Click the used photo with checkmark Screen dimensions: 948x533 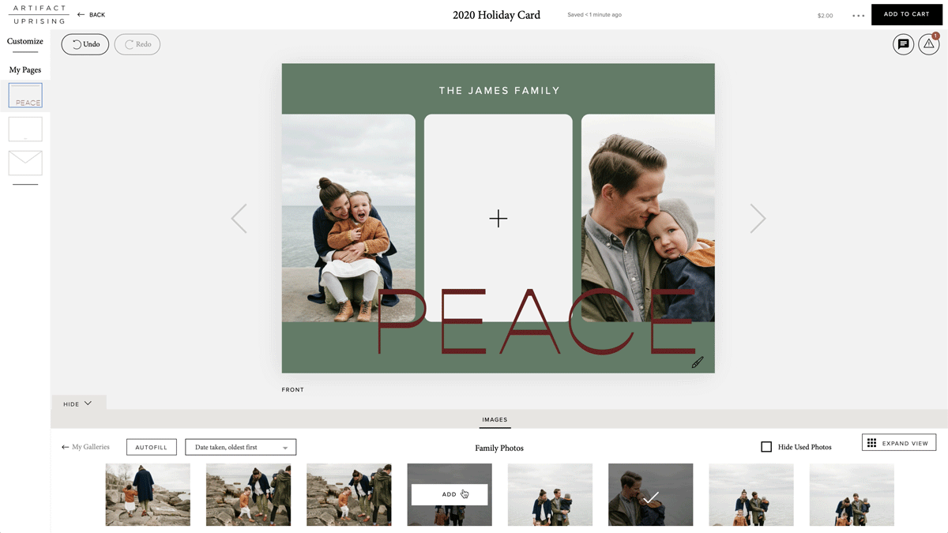pyautogui.click(x=650, y=494)
